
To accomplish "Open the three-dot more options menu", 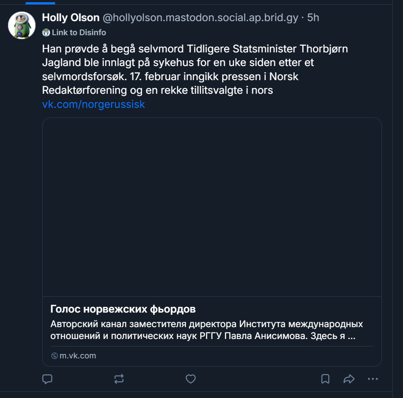I will 373,379.
